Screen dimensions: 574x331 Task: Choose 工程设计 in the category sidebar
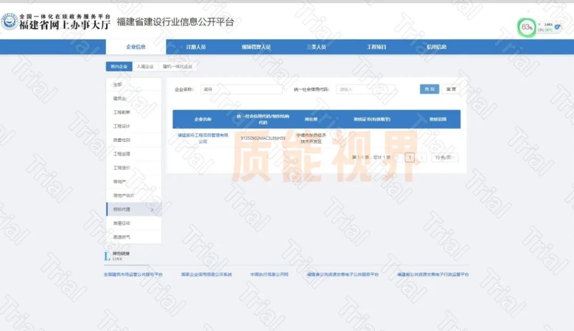[x=133, y=126]
